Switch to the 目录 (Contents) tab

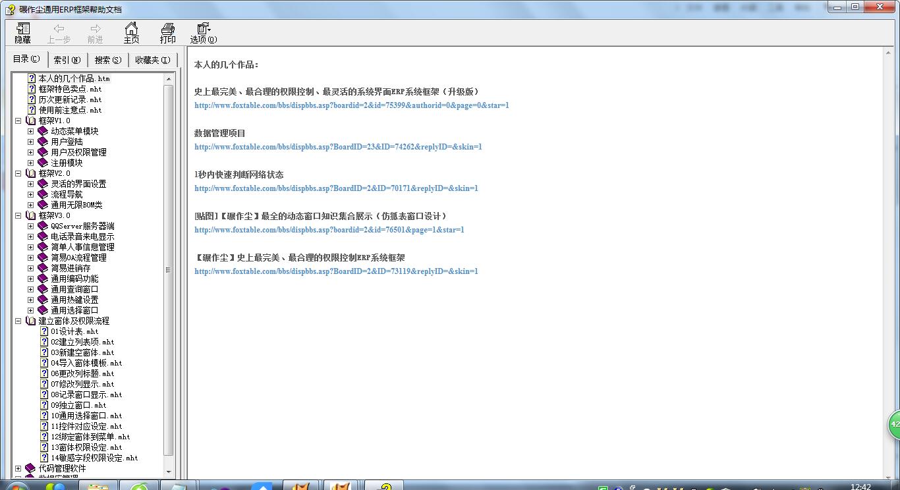tap(27, 59)
